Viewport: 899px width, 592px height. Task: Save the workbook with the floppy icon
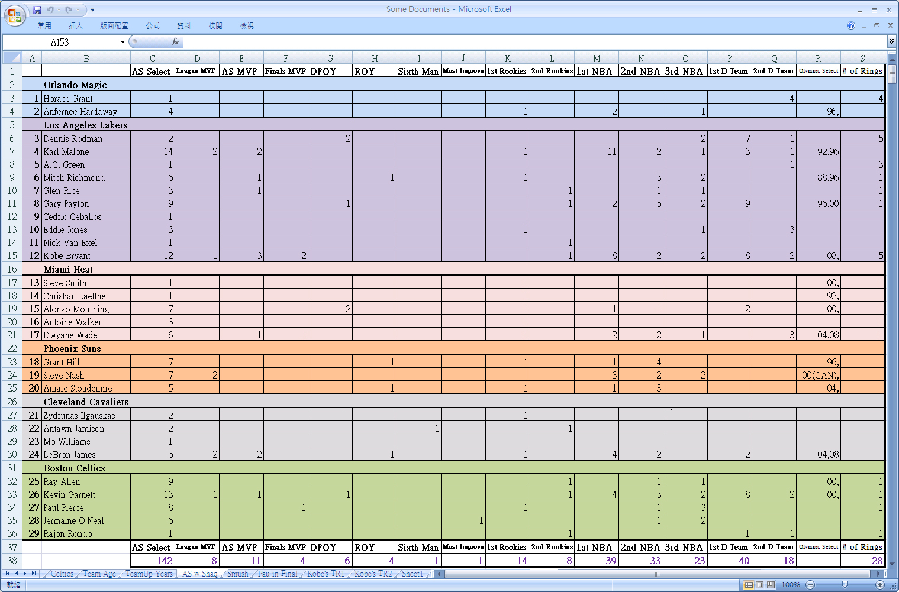(37, 9)
